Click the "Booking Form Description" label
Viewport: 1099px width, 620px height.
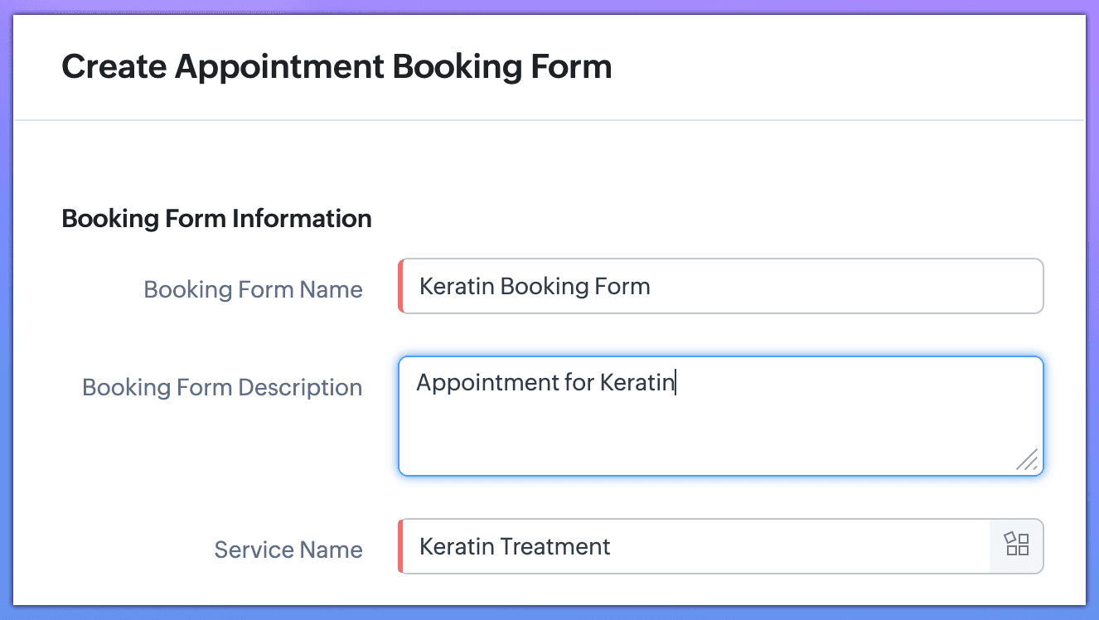[x=222, y=387]
